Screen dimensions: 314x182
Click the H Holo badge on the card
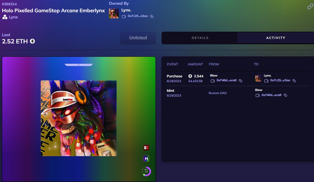pos(146,158)
